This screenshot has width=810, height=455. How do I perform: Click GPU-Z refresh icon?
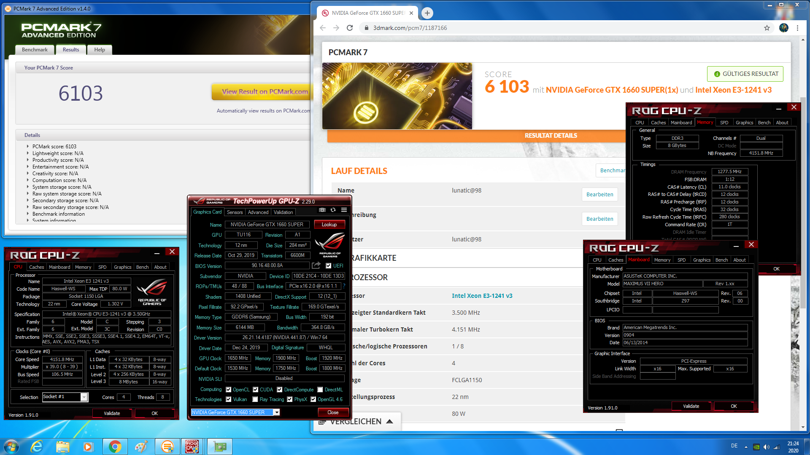click(x=333, y=210)
